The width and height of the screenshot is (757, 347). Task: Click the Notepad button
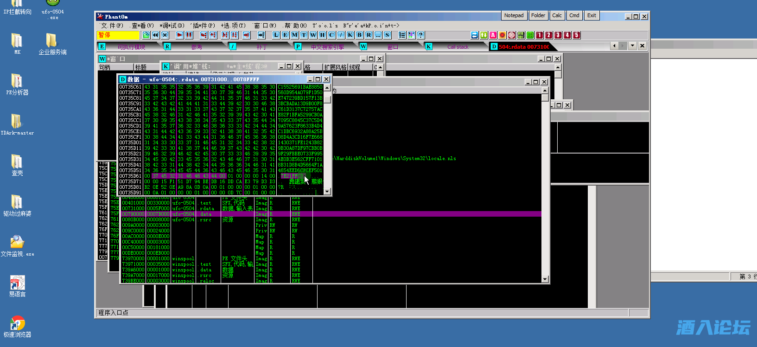tap(514, 16)
